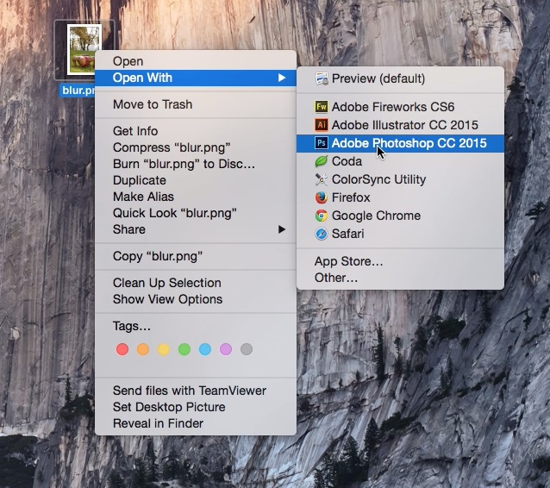Select Set Desktop Picture
The width and height of the screenshot is (550, 488).
click(x=196, y=407)
